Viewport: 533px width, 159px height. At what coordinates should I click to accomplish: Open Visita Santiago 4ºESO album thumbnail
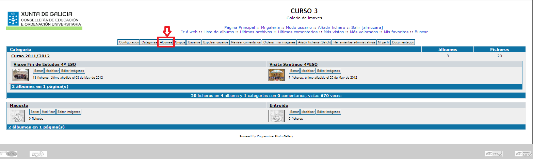pos(276,75)
